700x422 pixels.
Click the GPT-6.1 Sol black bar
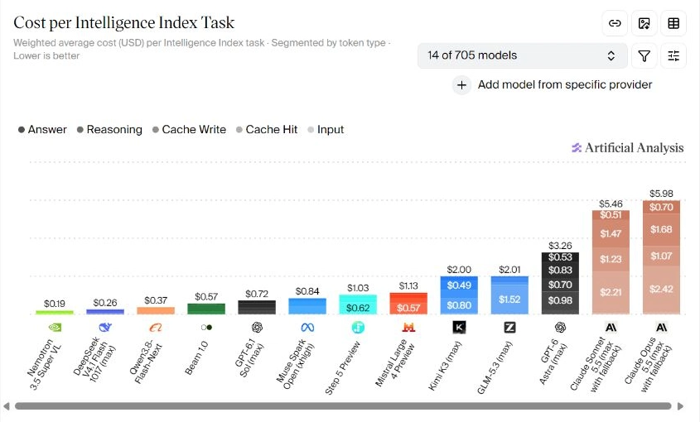(257, 307)
